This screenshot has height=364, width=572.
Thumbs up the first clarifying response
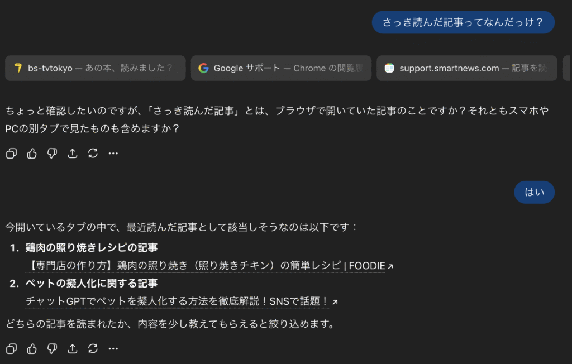[x=32, y=154]
